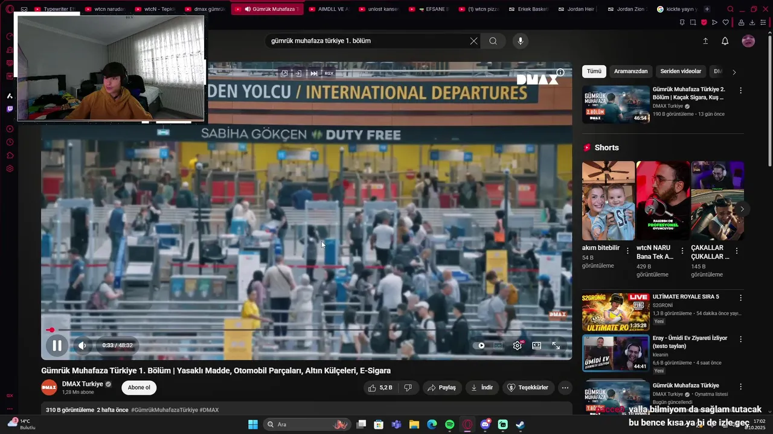Open ULTIMATE ROYALE SIRA 5 live video
The height and width of the screenshot is (434, 773).
616,312
